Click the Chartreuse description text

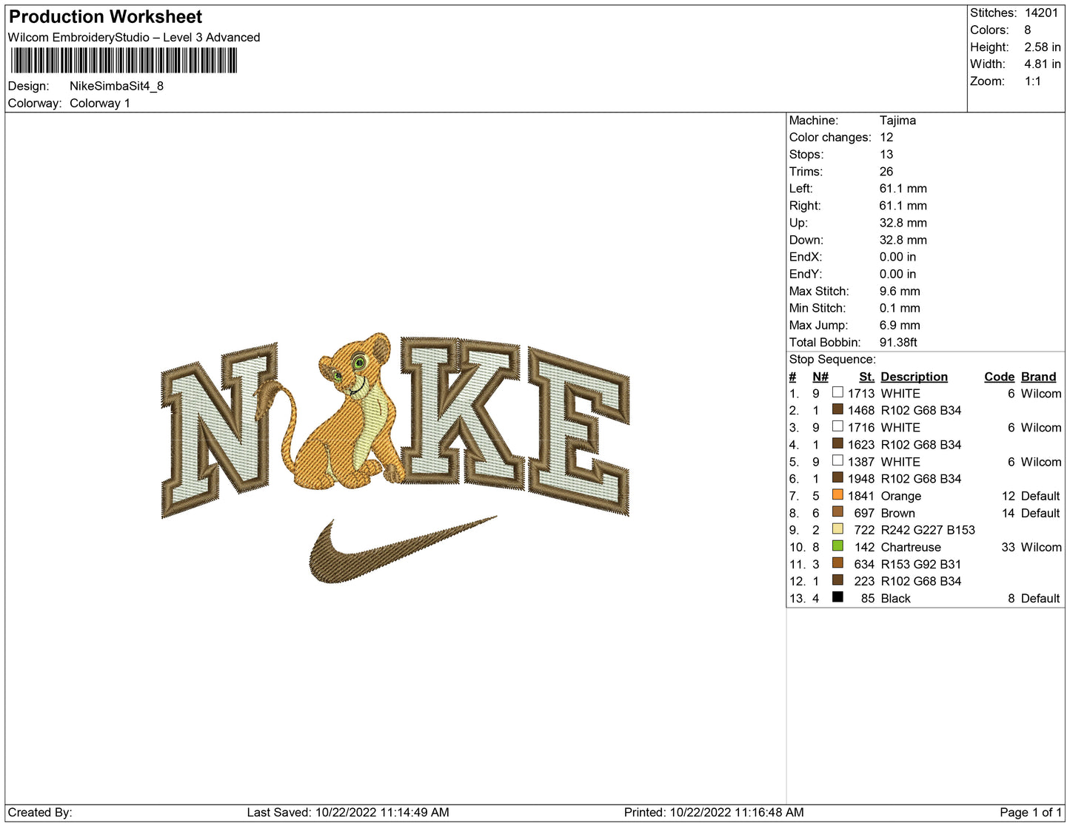coord(911,547)
